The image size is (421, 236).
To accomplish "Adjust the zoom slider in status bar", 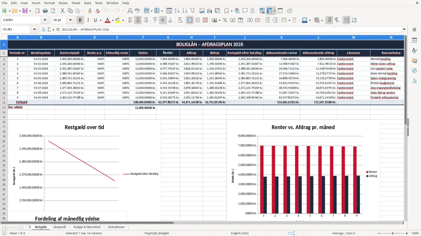I will [393, 233].
